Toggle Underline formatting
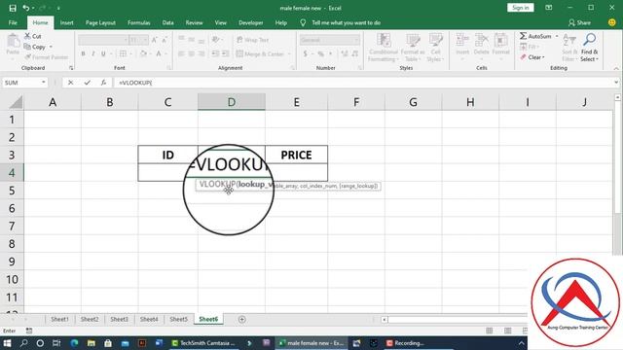The height and width of the screenshot is (350, 623). (103, 53)
